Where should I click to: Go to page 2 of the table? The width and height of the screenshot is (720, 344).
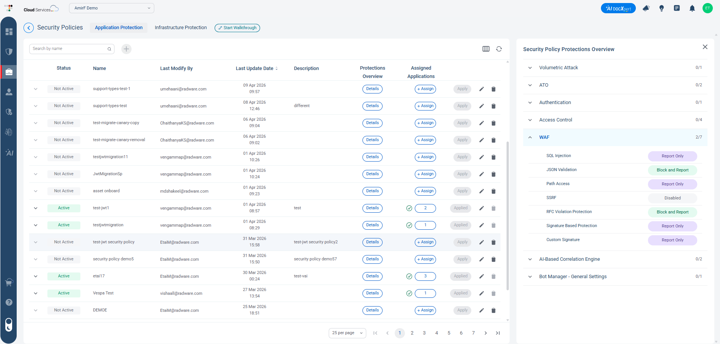point(412,333)
